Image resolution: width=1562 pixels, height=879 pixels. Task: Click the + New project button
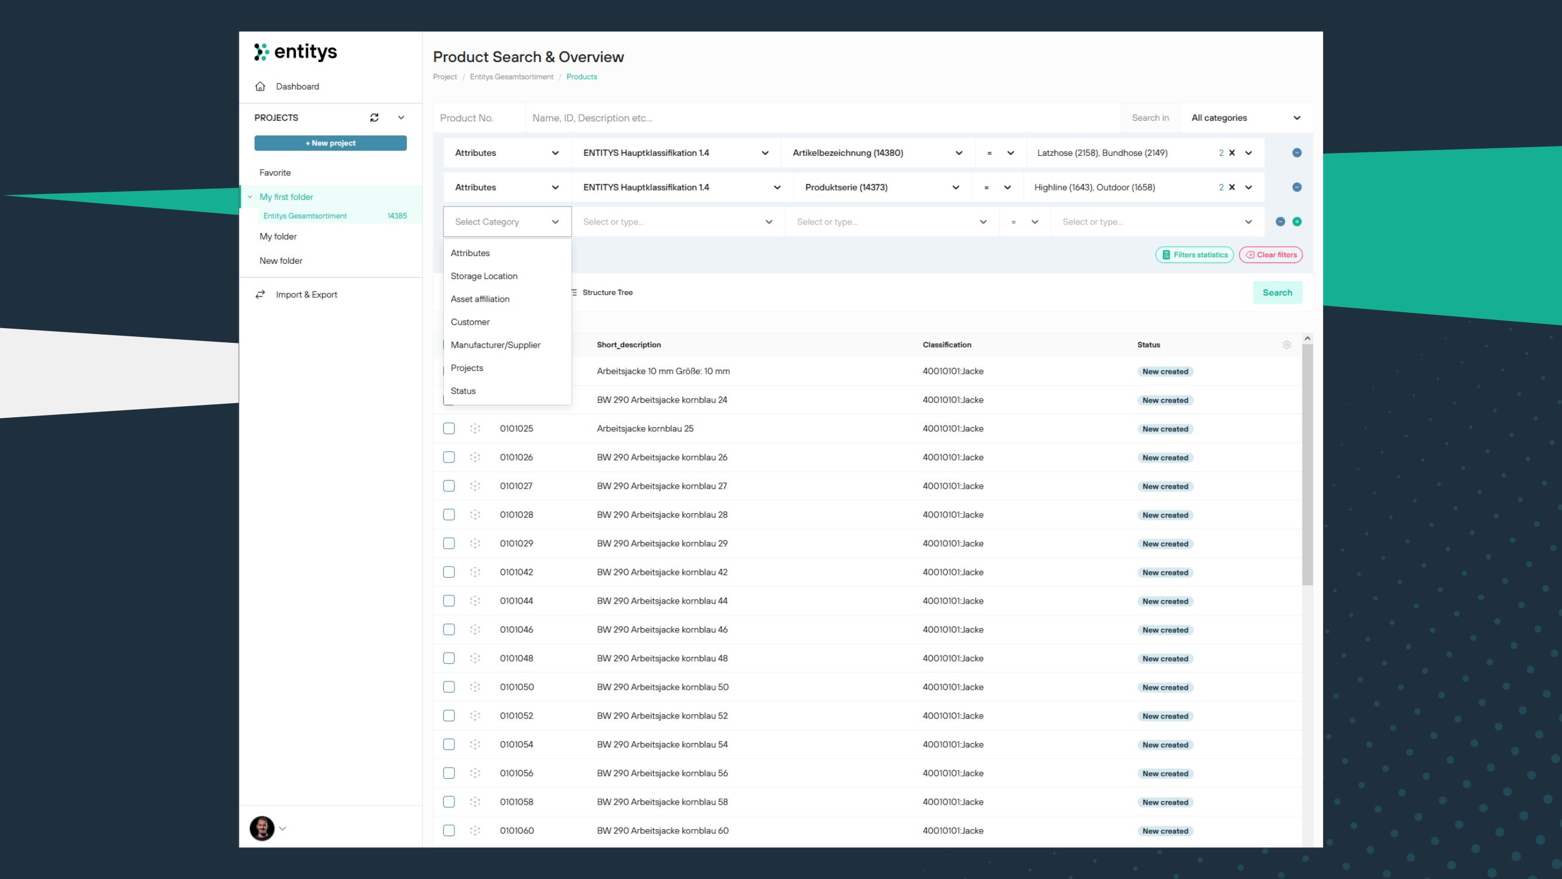[330, 143]
